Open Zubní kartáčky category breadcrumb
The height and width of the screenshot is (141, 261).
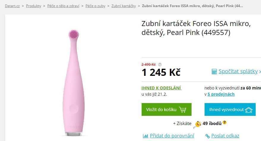click(124, 6)
